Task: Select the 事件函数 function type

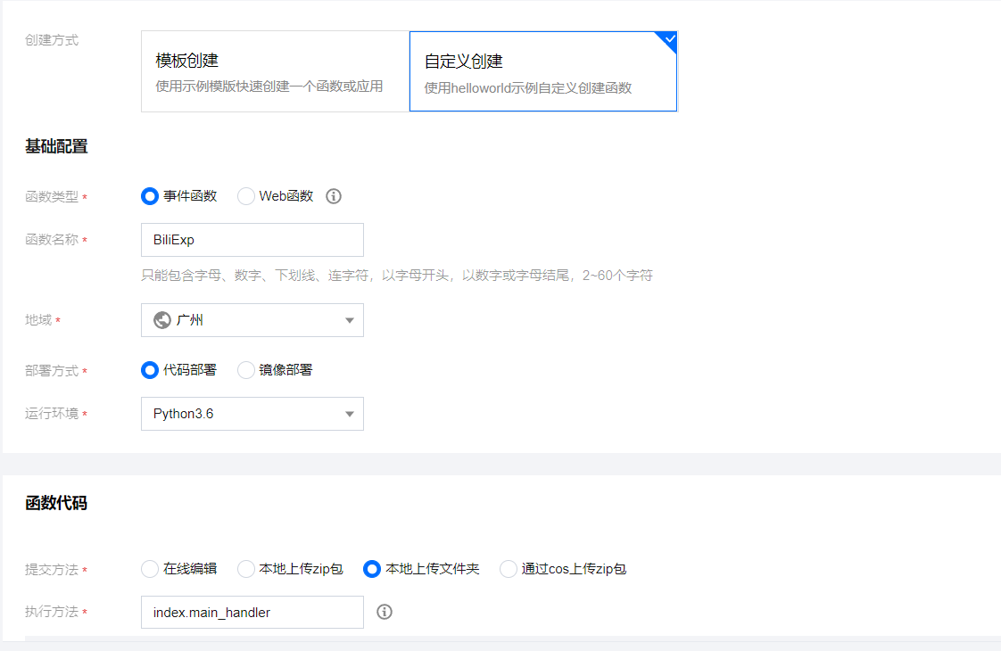Action: point(149,196)
